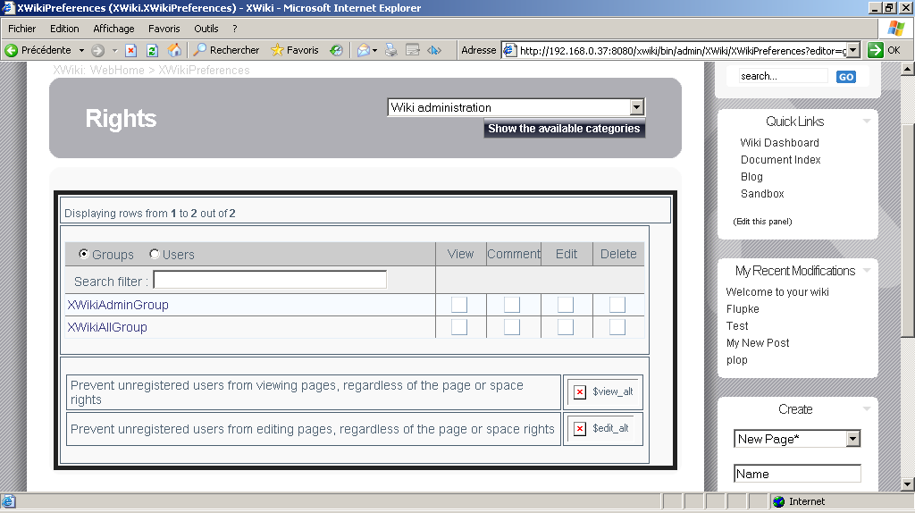Open the Fichier menu
The image size is (915, 513).
point(22,29)
